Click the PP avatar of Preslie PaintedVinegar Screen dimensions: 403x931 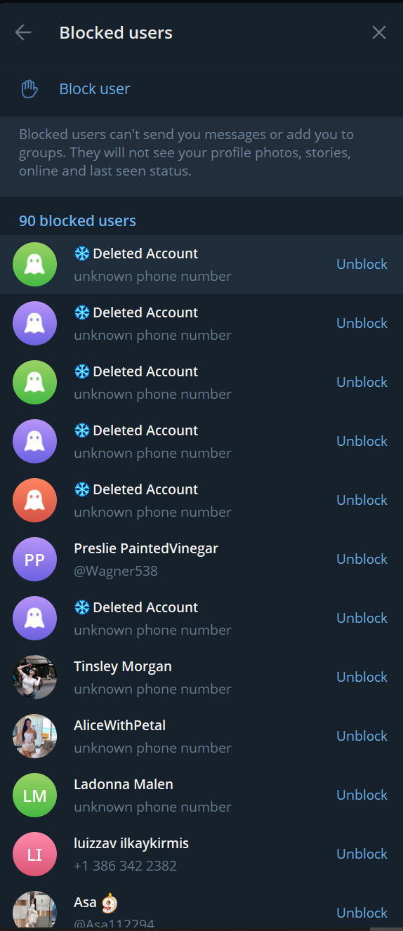pos(34,560)
